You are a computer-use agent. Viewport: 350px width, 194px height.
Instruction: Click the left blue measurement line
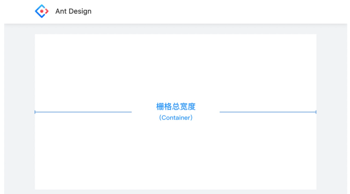pyautogui.click(x=83, y=112)
